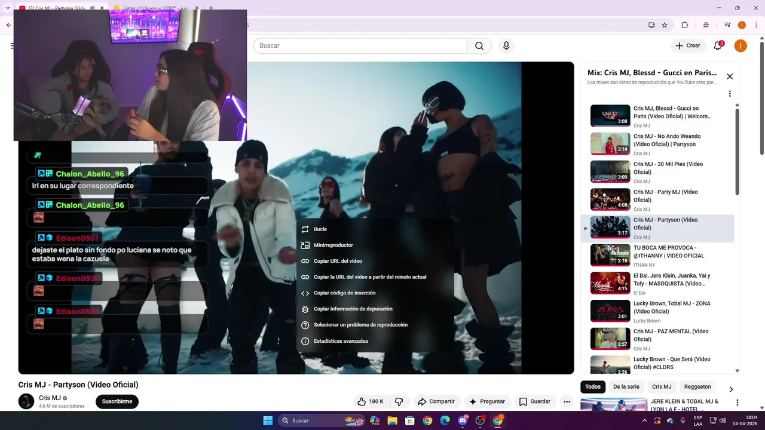Select Copiar la URL a partir del minuto actual
This screenshot has width=765, height=430.
(375, 277)
